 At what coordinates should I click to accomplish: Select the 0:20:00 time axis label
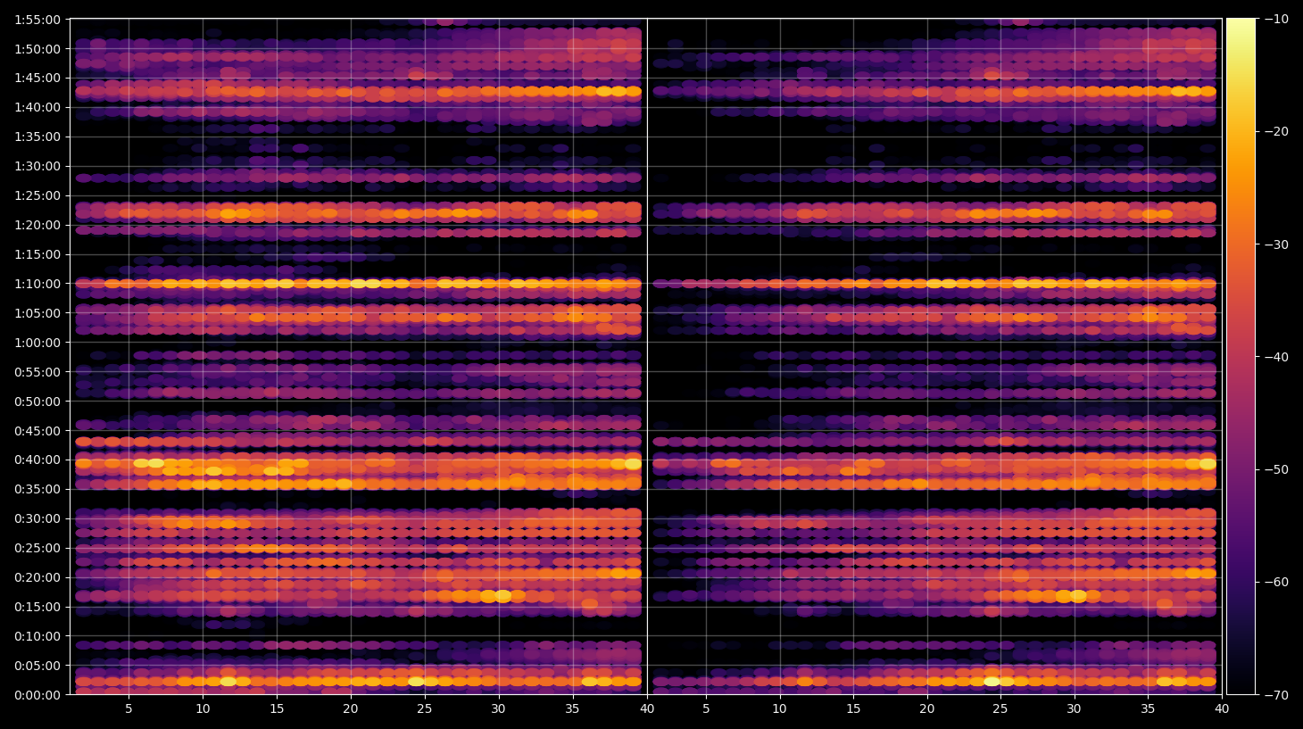tap(37, 577)
